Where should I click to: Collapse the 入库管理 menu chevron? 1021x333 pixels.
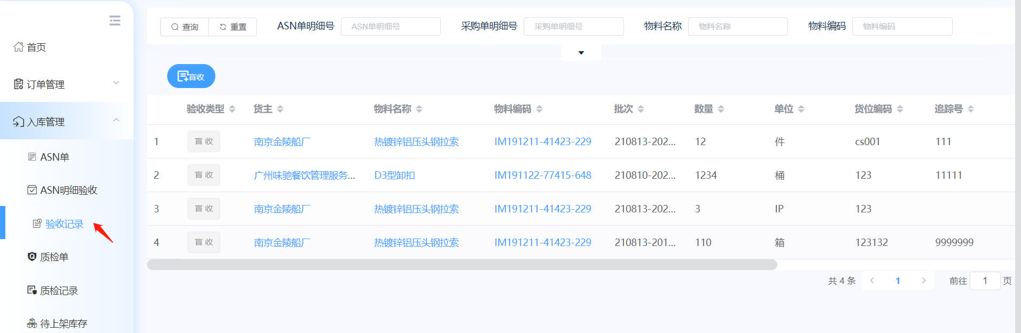point(116,120)
